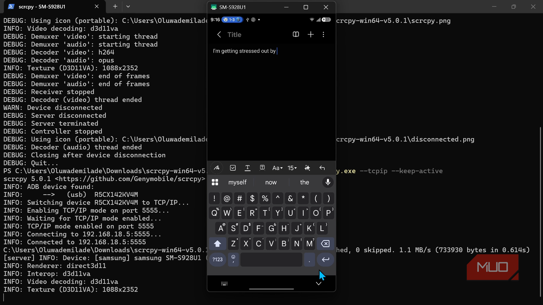Click the Title field of the note
This screenshot has width=543, height=305.
pos(234,35)
